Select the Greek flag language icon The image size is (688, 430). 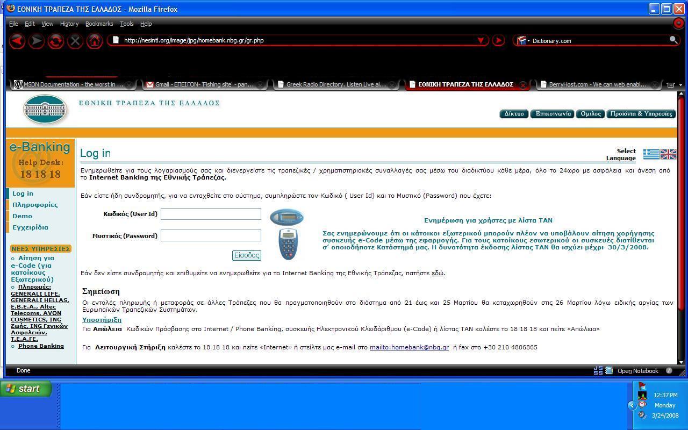651,154
